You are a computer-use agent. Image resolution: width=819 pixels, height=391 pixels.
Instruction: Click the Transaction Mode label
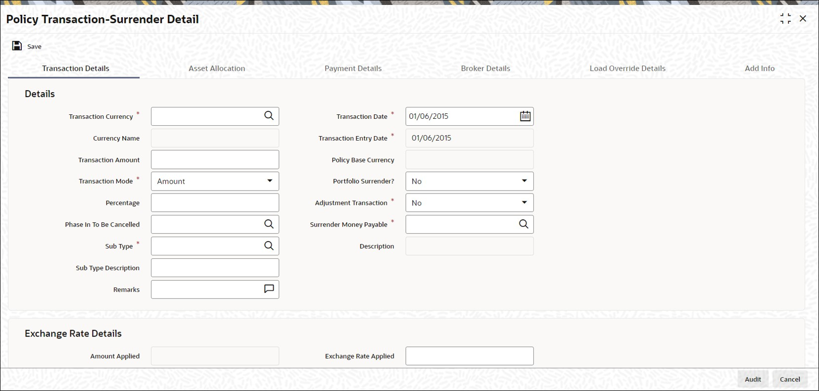[106, 181]
